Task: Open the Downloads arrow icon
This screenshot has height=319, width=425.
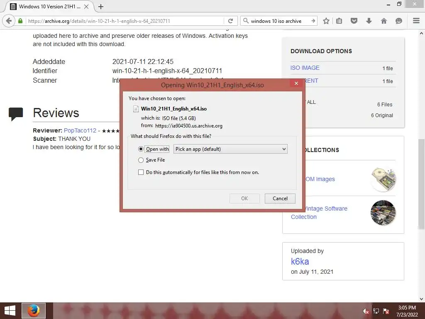Action: (369, 21)
